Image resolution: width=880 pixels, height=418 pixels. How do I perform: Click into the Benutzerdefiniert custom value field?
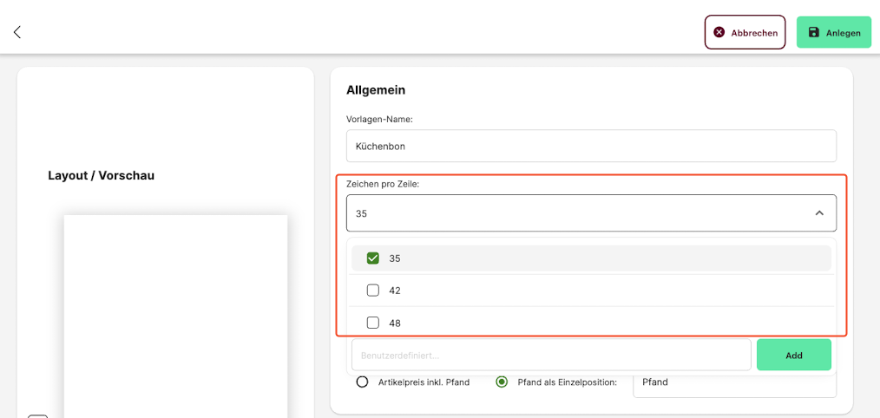click(x=551, y=355)
